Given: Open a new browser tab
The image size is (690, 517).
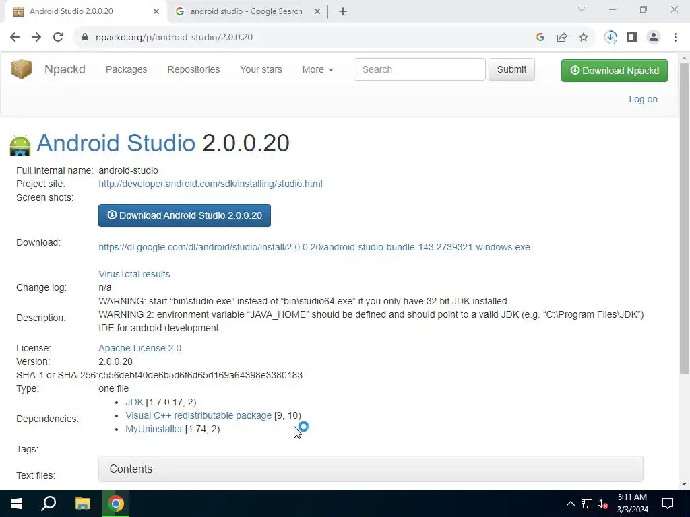Looking at the screenshot, I should 343,11.
